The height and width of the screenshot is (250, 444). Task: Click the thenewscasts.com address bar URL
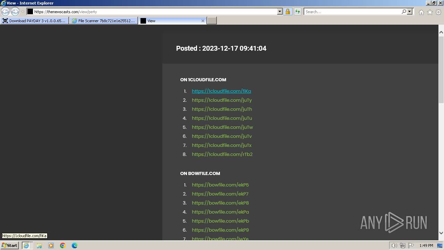(66, 12)
